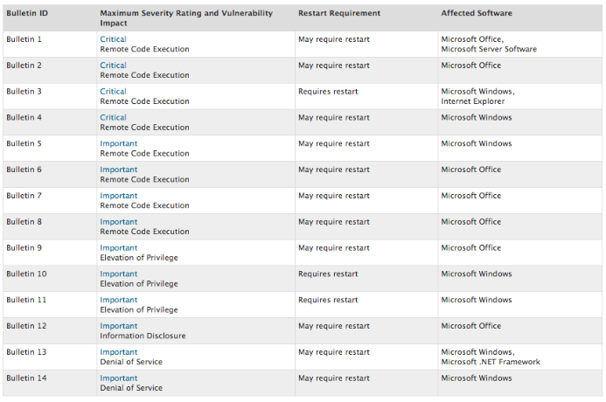Image resolution: width=606 pixels, height=402 pixels.
Task: Click 'Information Disclosure' in Bulletin 12 row
Action: (143, 336)
